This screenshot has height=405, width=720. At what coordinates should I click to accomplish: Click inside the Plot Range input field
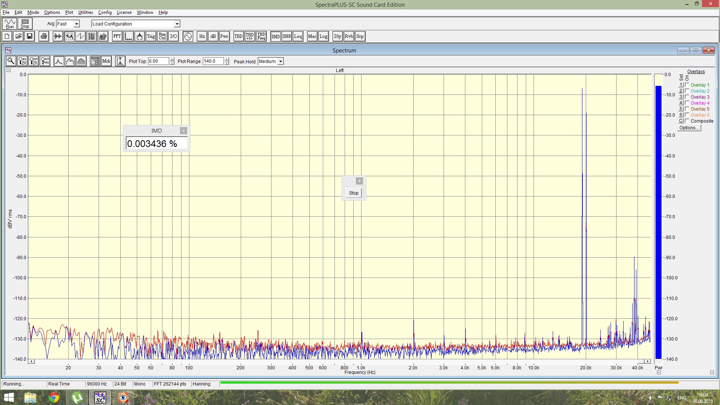pos(213,61)
